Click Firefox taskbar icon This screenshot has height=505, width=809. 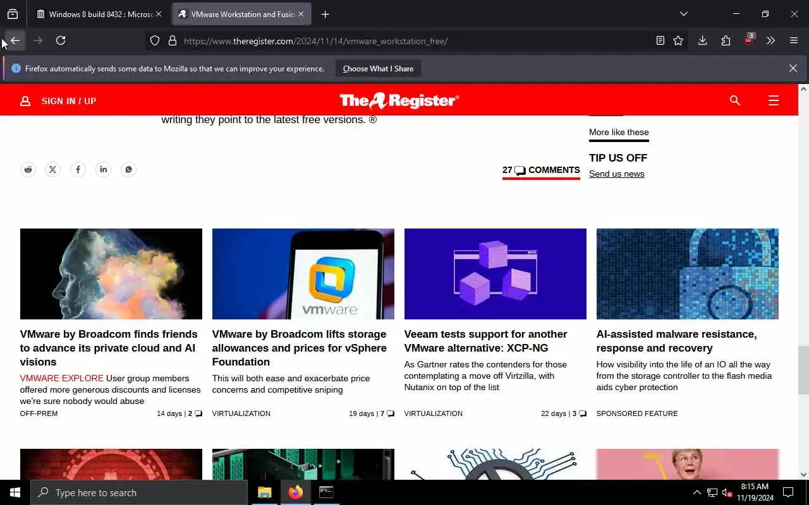[x=295, y=492]
